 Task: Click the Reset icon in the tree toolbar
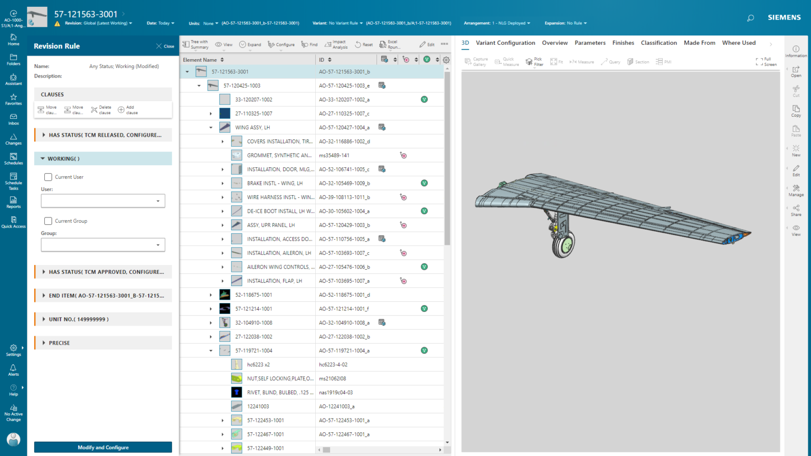click(x=363, y=44)
